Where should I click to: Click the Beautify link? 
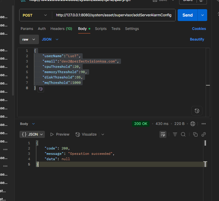[x=197, y=39]
